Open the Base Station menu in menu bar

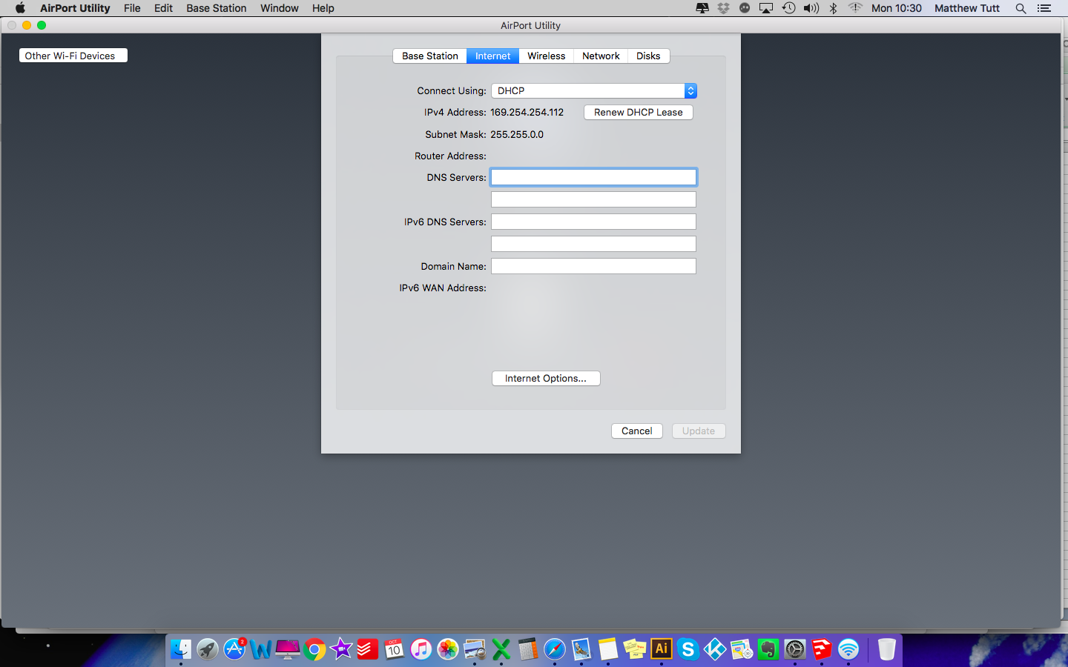[217, 8]
